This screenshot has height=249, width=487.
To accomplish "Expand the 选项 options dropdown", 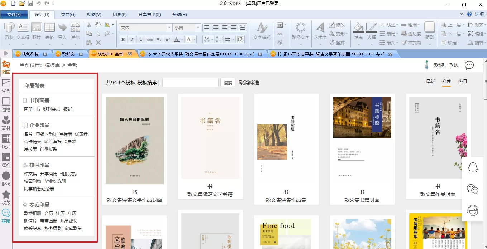I will pos(479,14).
